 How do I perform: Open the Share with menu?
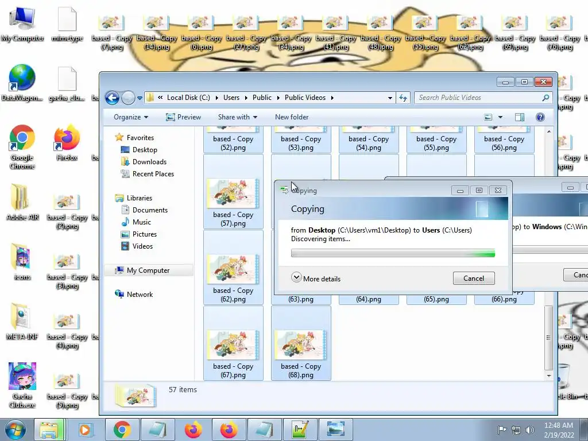pos(237,117)
